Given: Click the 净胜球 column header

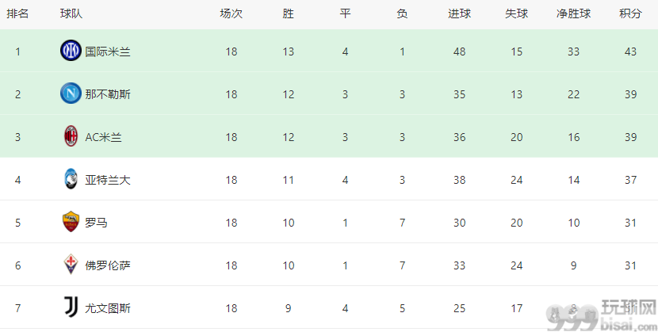Looking at the screenshot, I should (x=573, y=13).
